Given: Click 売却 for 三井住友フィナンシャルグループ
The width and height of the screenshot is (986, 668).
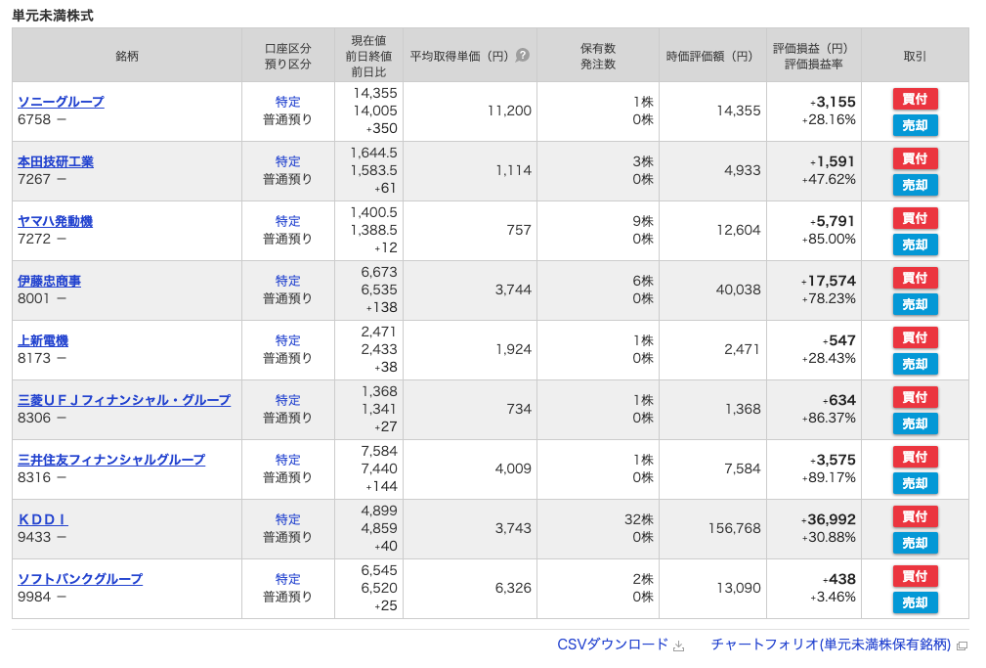Looking at the screenshot, I should click(x=915, y=483).
